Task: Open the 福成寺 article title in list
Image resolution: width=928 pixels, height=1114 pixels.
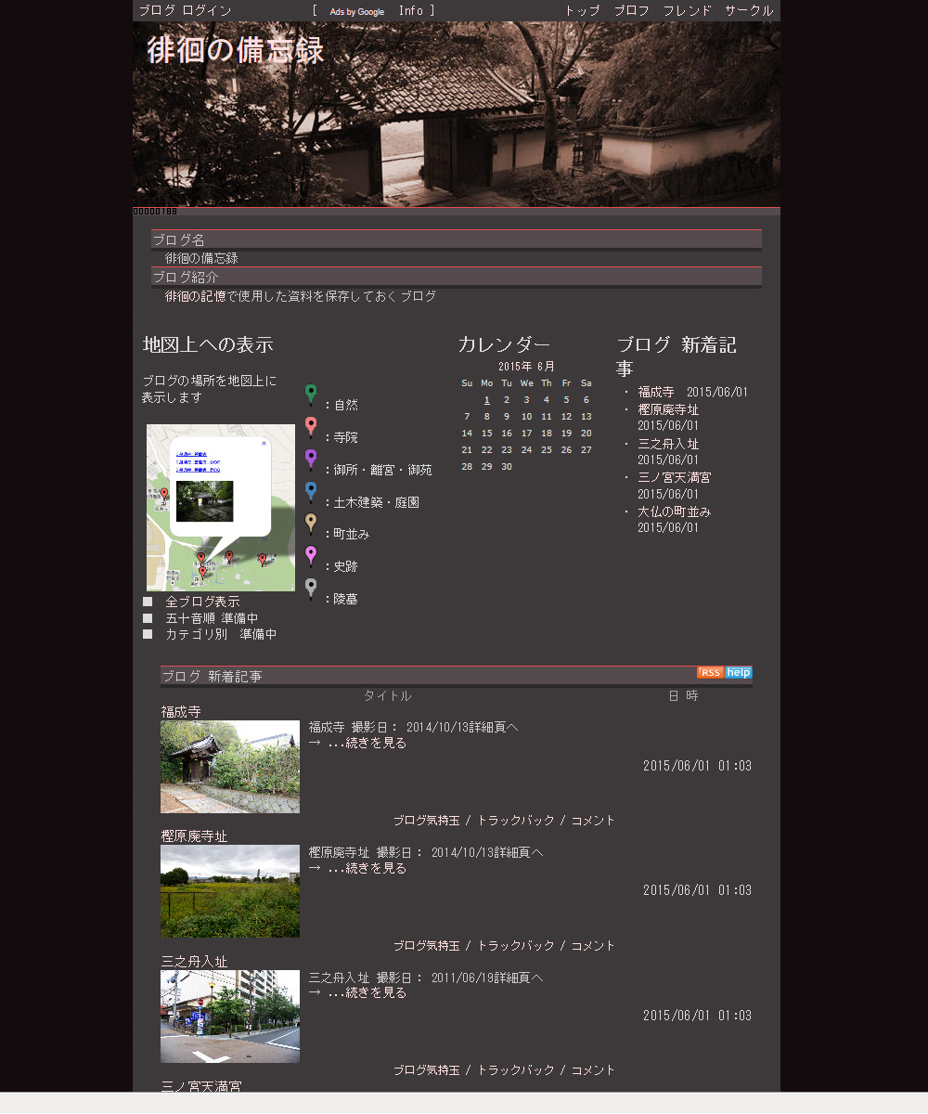Action: 181,712
